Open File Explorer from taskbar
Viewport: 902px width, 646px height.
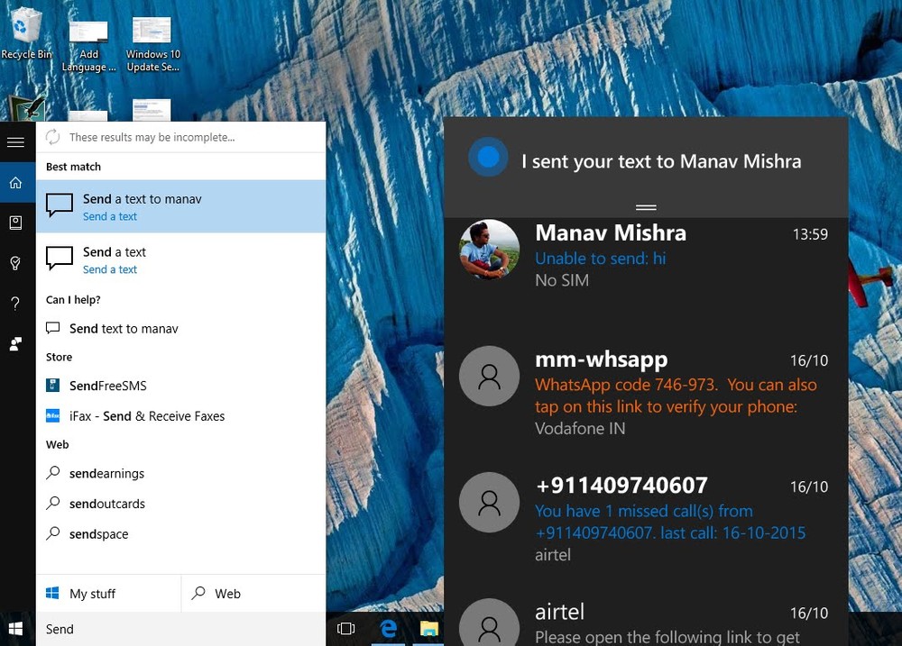pos(428,629)
